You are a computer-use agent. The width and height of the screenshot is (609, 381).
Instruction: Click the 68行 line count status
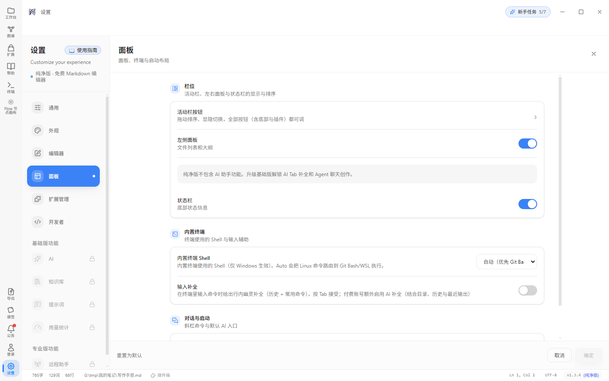[70, 375]
